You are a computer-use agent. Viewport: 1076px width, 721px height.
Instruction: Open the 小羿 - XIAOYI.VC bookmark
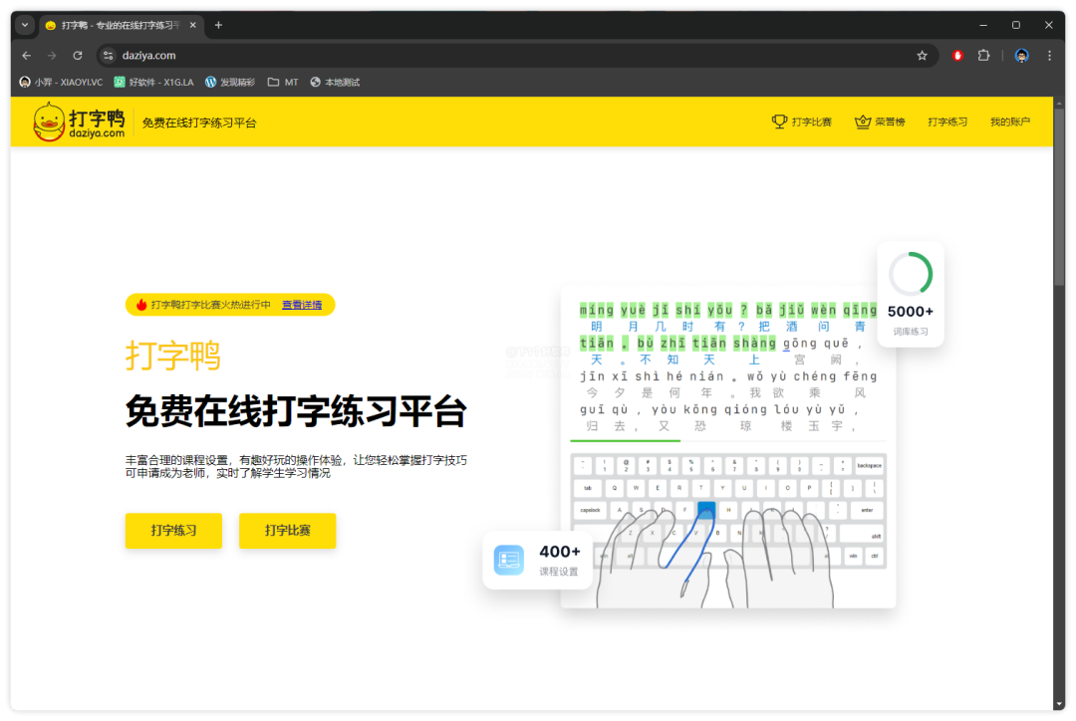[61, 83]
